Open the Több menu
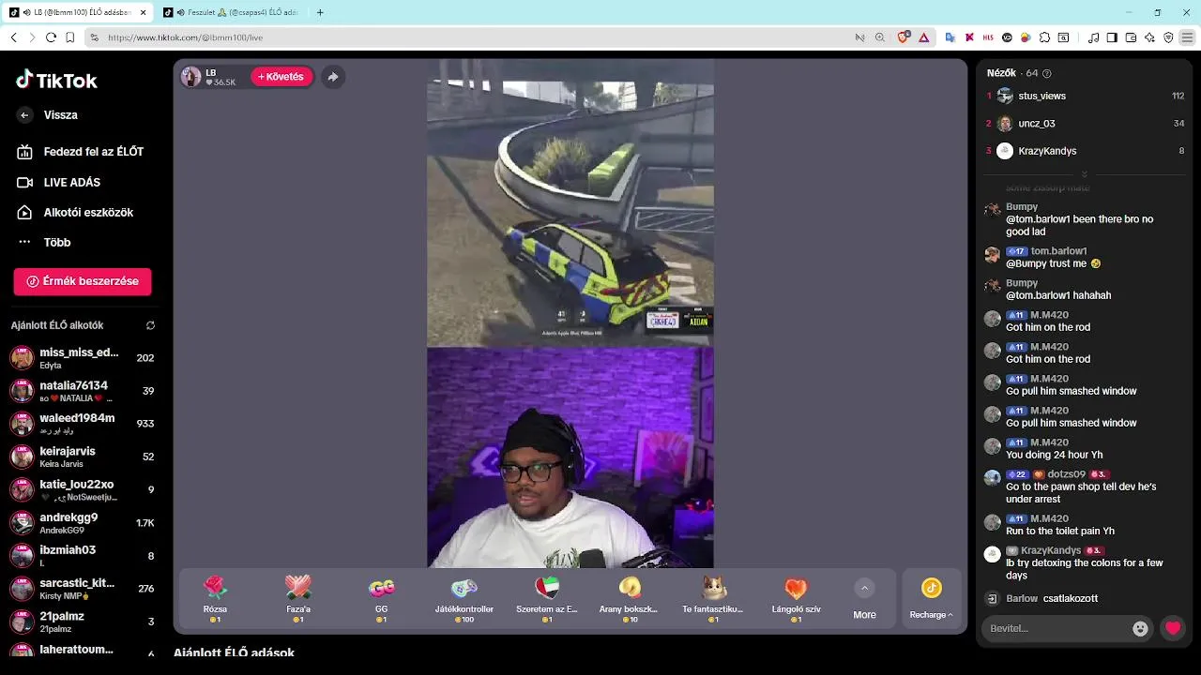The width and height of the screenshot is (1201, 675). 44,243
